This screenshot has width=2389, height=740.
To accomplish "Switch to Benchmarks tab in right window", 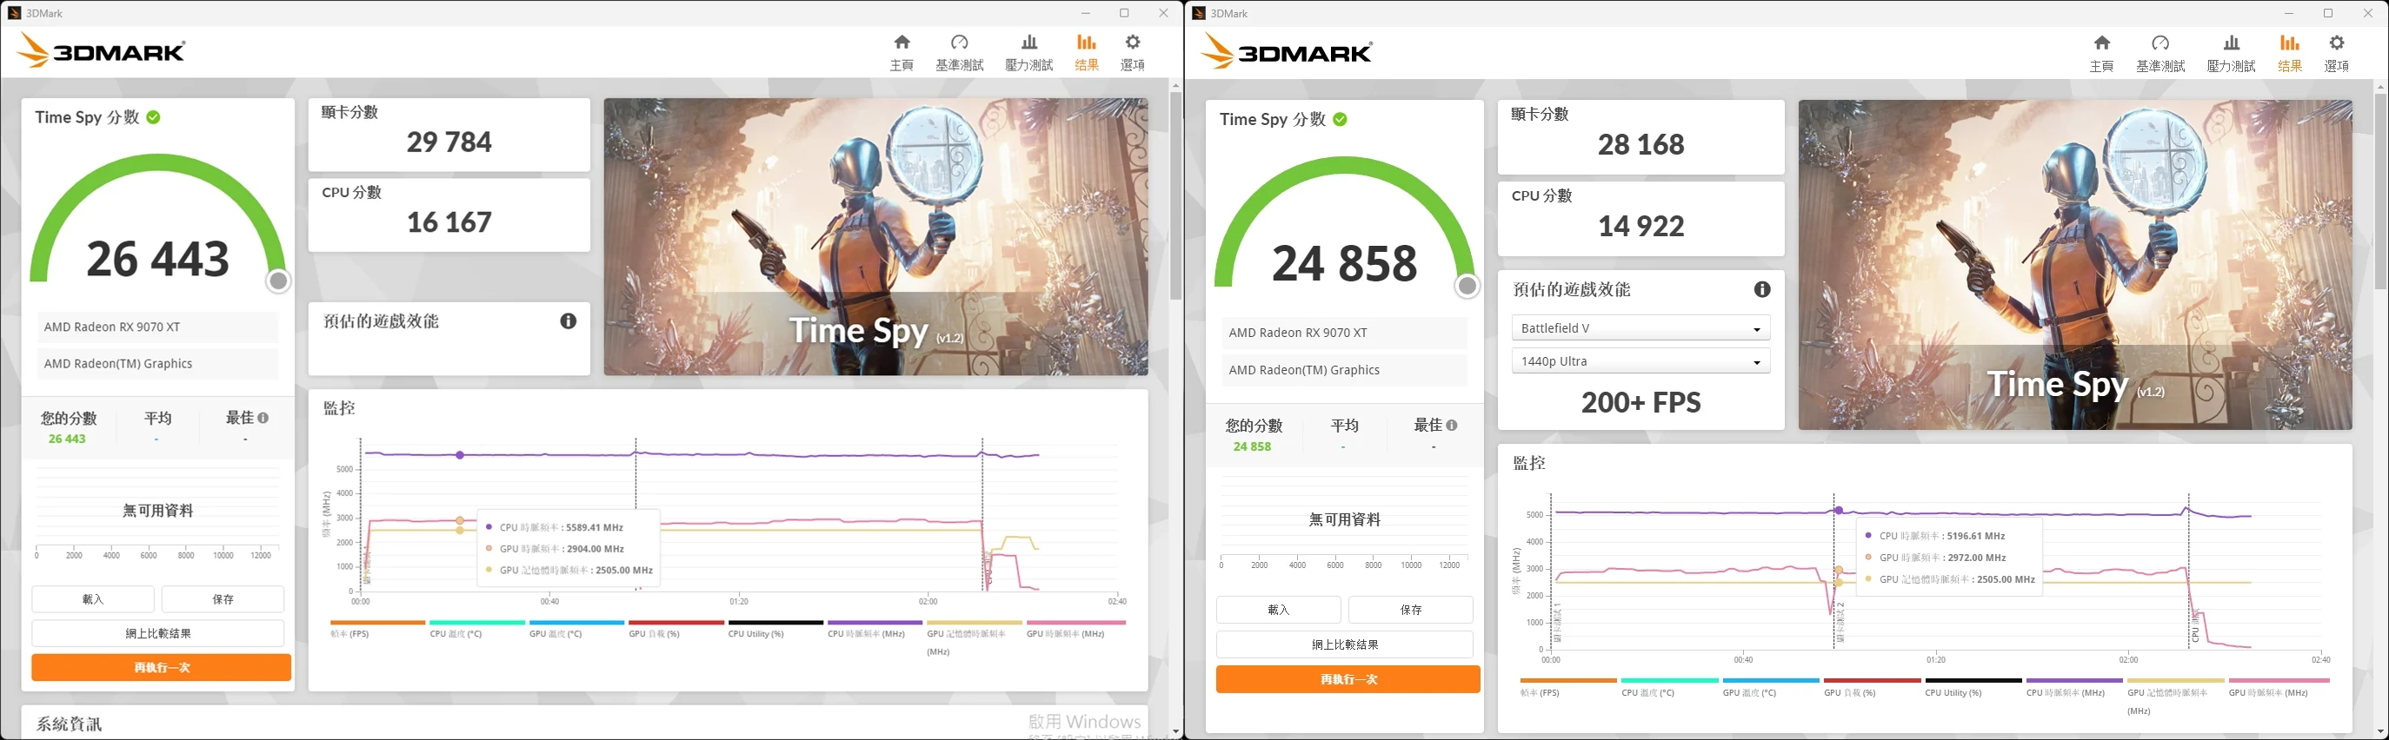I will coord(2160,53).
